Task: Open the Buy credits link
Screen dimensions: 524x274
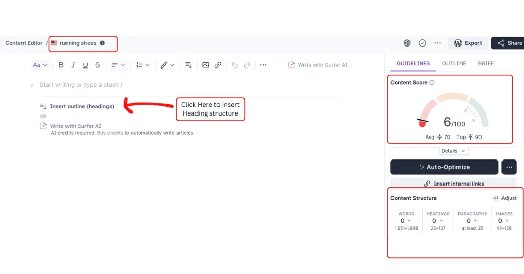Action: pyautogui.click(x=110, y=133)
